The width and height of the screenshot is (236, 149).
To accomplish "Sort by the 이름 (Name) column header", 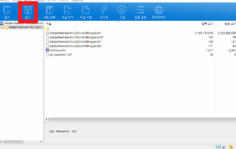I will pyautogui.click(x=49, y=24).
